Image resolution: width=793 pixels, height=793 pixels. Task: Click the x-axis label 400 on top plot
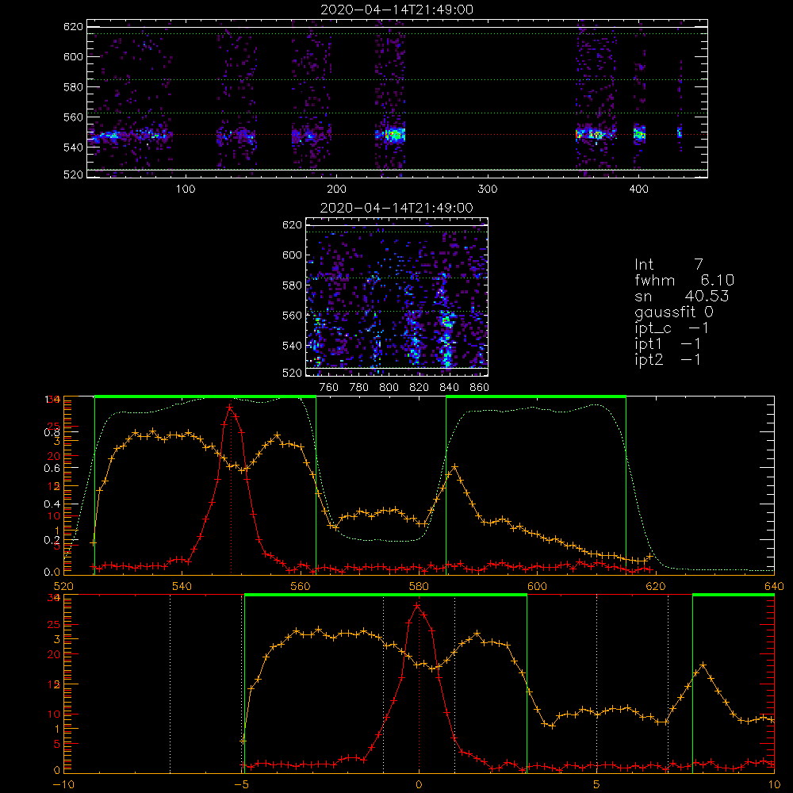[x=638, y=190]
